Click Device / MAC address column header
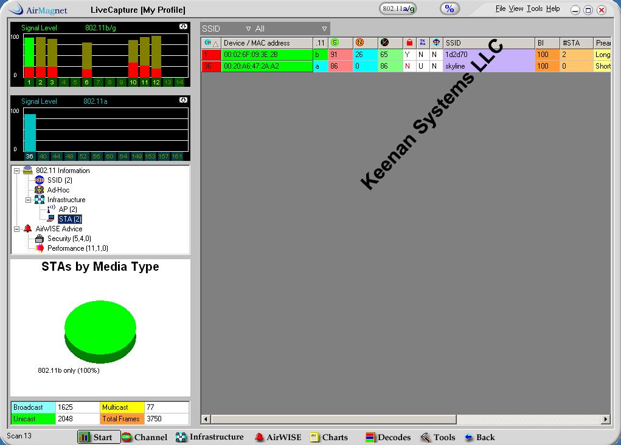The image size is (621, 445). coord(267,43)
